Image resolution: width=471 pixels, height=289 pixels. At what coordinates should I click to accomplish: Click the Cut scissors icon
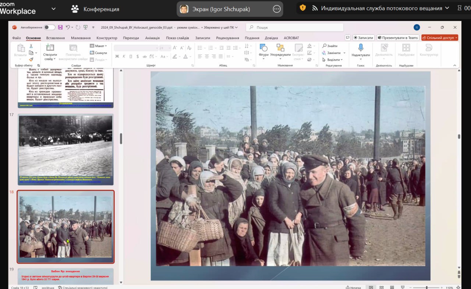point(31,46)
